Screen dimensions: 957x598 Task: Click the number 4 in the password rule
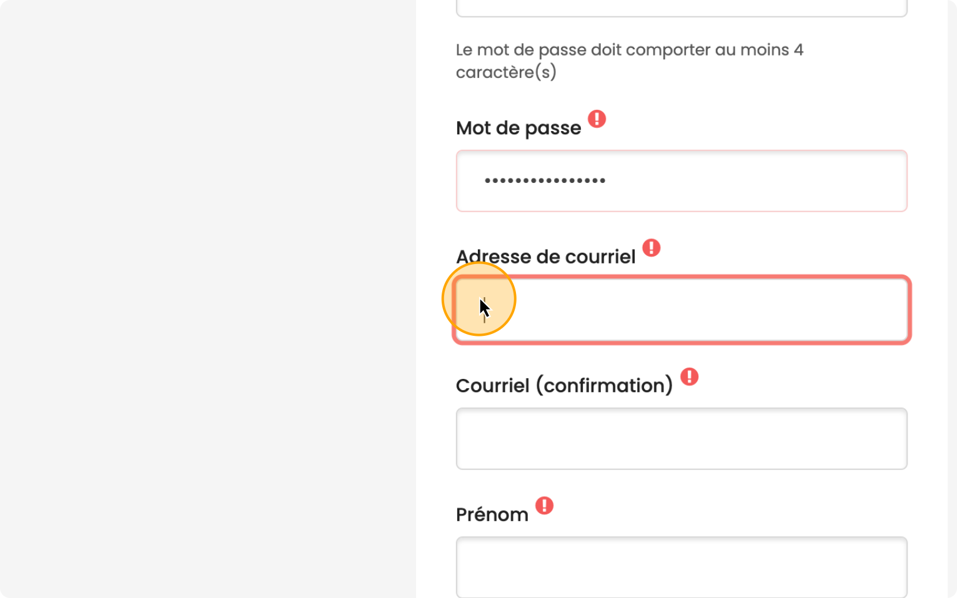[798, 50]
